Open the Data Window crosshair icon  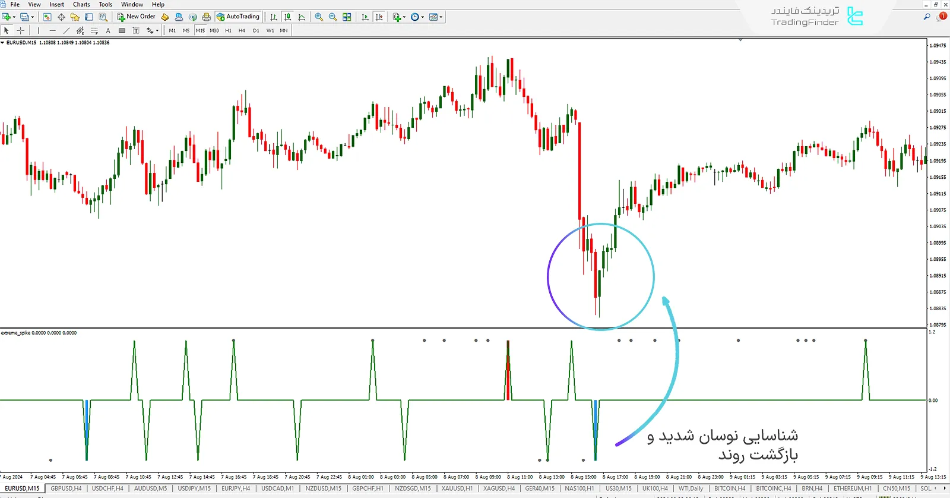pos(61,17)
